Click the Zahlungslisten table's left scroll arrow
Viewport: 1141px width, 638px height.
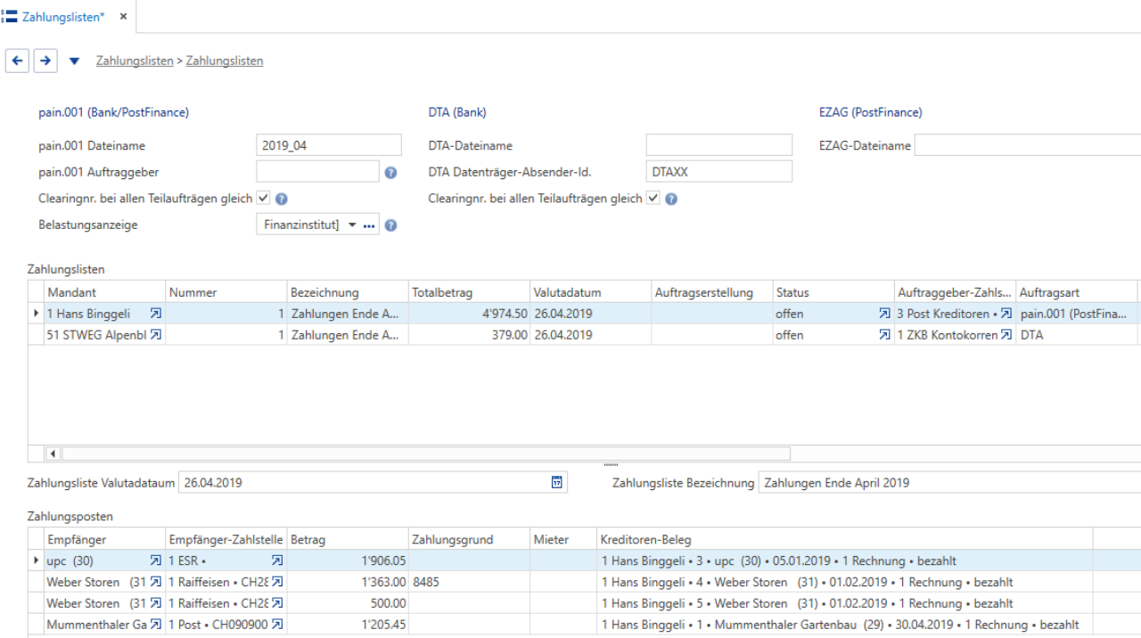pyautogui.click(x=53, y=454)
